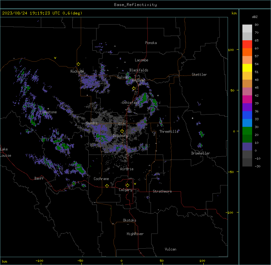Click the Sylvan town label
Screen dimensions: 271x265
(123, 77)
